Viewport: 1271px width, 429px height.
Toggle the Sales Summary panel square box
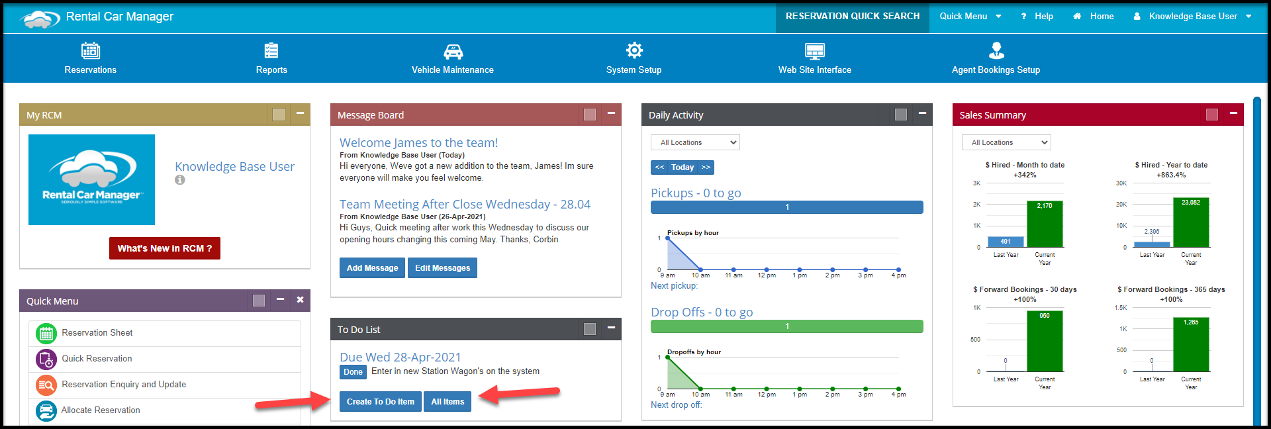click(1212, 115)
